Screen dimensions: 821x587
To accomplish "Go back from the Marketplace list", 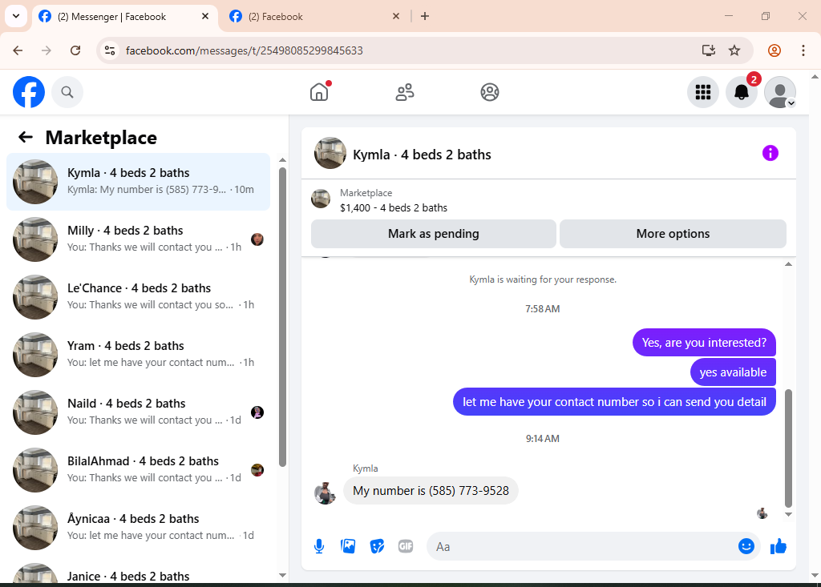I will click(25, 137).
